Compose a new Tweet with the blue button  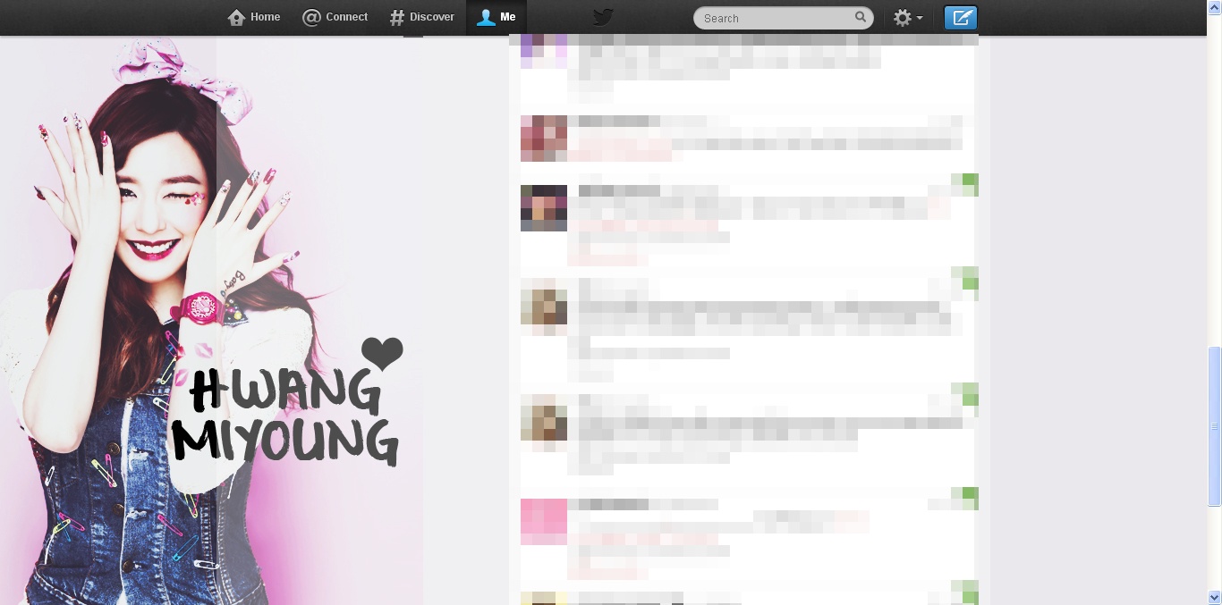point(961,18)
